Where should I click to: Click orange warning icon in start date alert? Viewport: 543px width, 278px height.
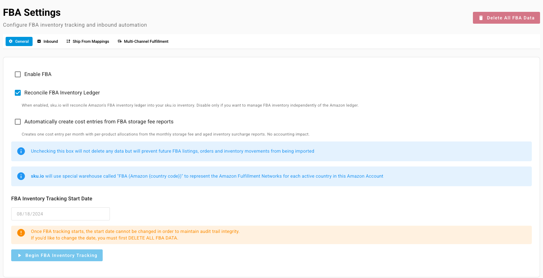pyautogui.click(x=21, y=233)
